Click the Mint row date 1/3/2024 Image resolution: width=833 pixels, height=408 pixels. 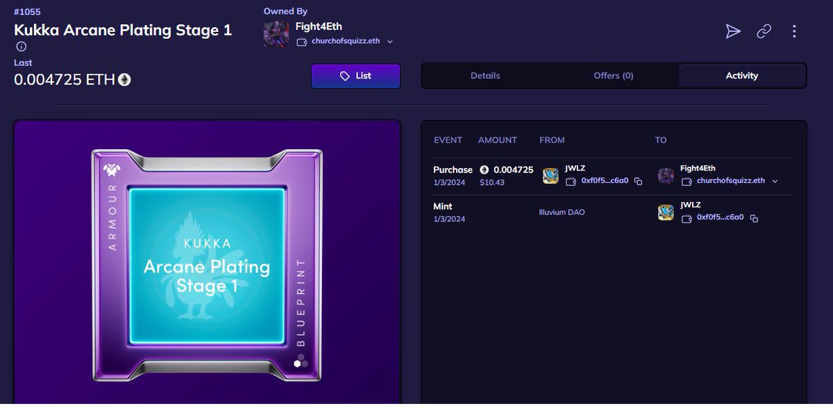[x=449, y=219]
